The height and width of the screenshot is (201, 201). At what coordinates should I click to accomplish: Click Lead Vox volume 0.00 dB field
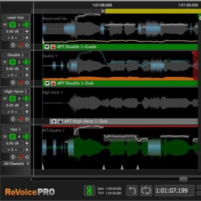pyautogui.click(x=12, y=31)
